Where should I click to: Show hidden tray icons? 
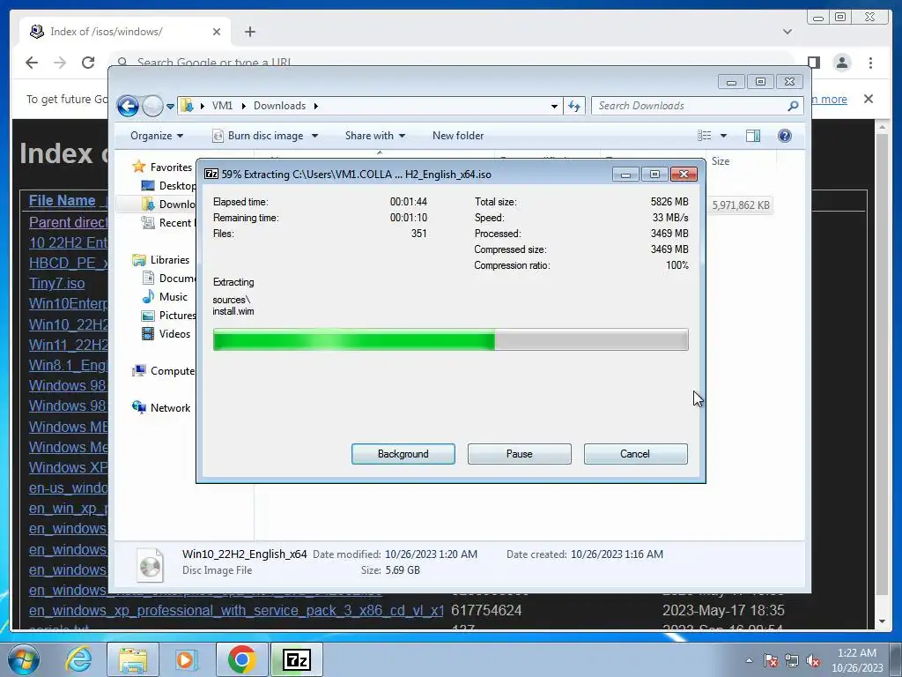(x=749, y=660)
